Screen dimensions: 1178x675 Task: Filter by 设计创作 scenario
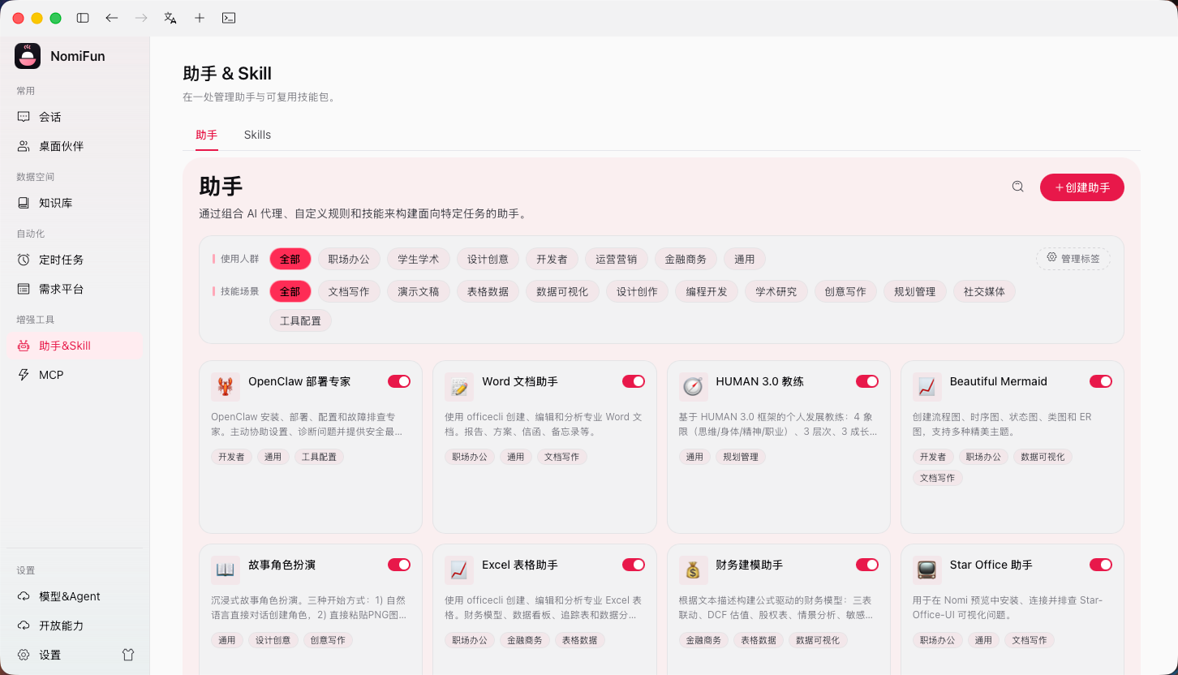click(x=637, y=291)
